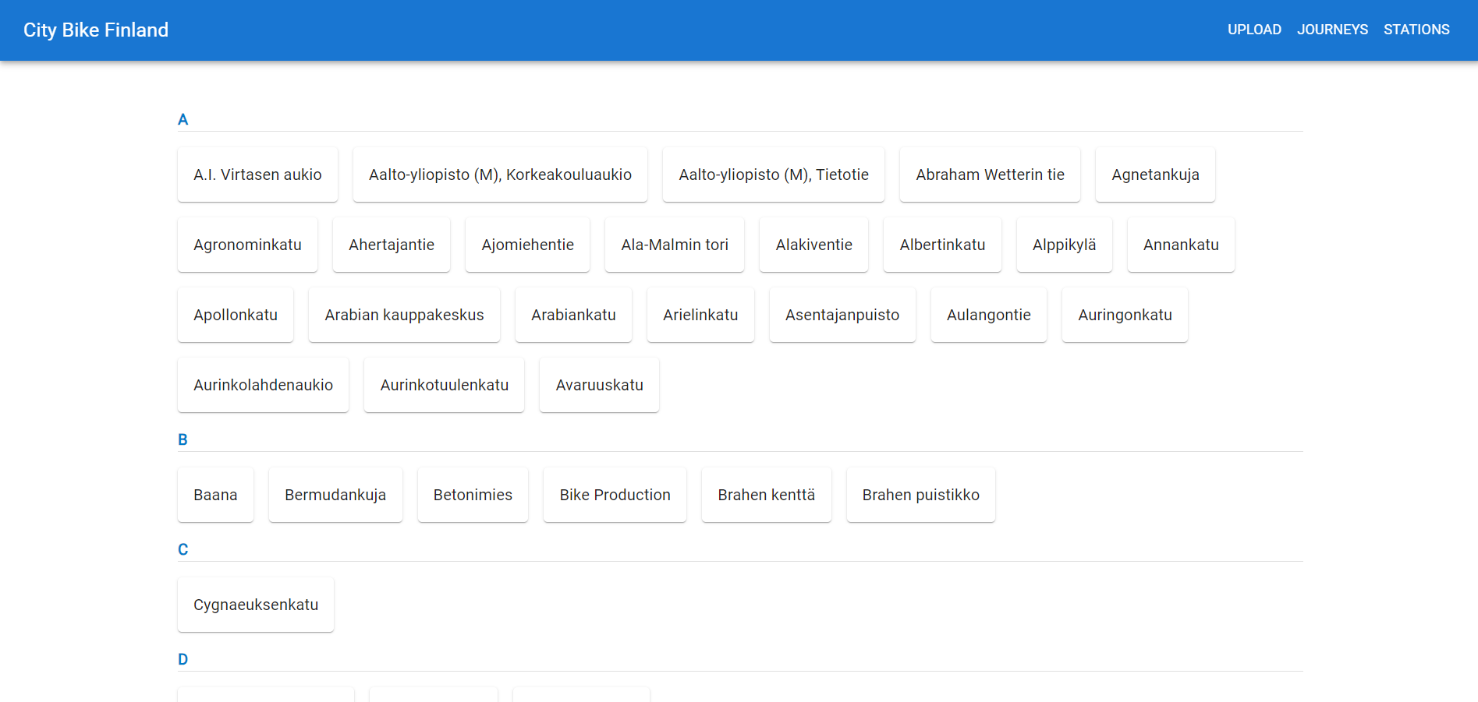Open Aalto-yliopisto (M), Tietotie station

(774, 175)
